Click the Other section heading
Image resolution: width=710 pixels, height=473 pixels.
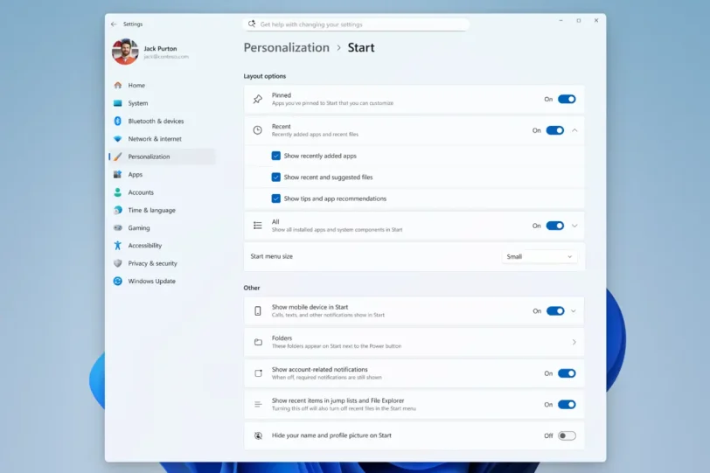[252, 288]
